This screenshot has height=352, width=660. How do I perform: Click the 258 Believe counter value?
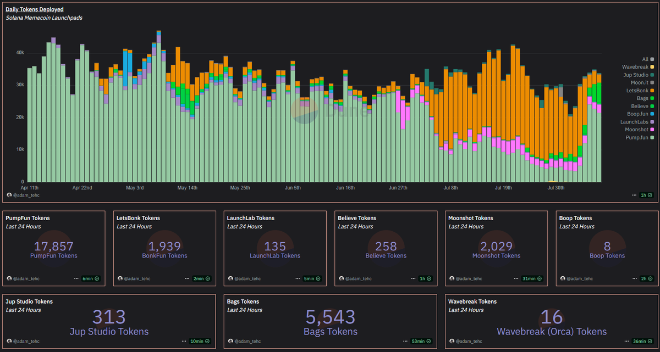tap(386, 247)
